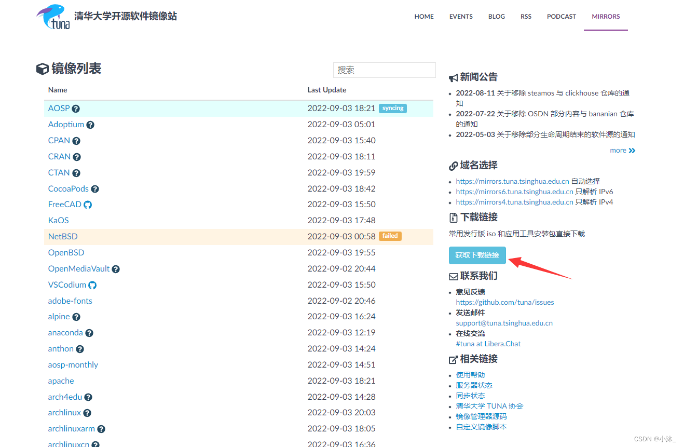Viewport: 684px width, 447px height.
Task: Click GitHub icon next to FreeCAD
Action: coord(88,205)
